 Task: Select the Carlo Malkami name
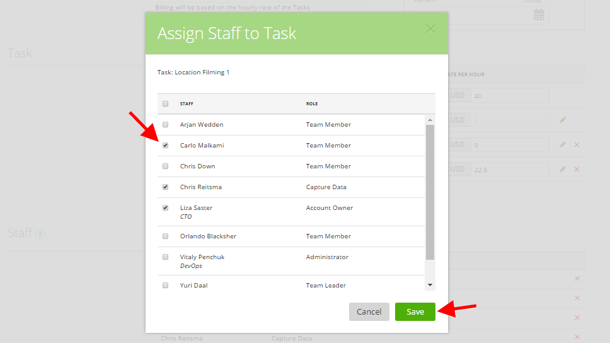tap(202, 145)
